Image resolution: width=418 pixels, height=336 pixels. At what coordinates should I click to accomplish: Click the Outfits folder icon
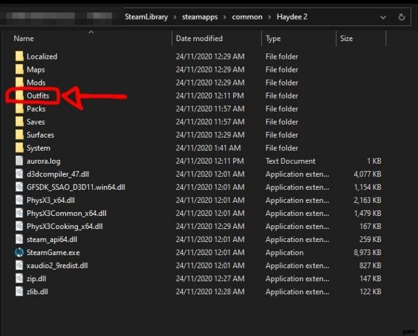pos(19,96)
